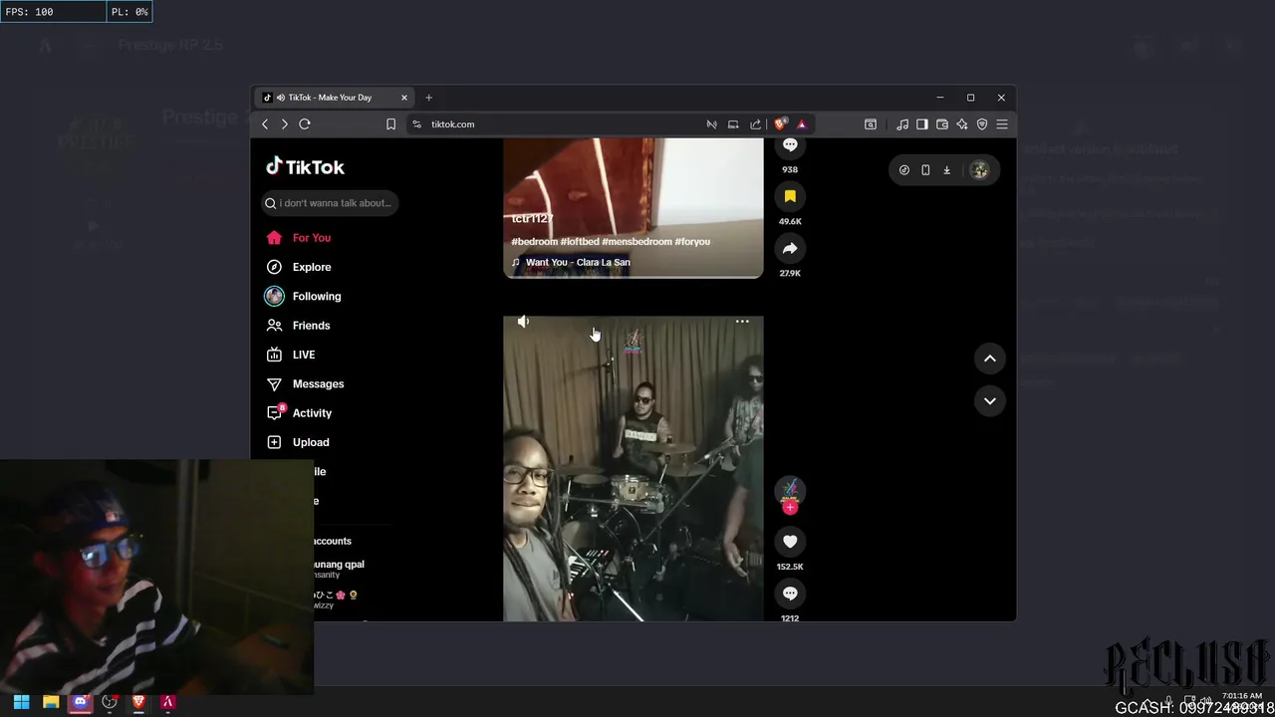This screenshot has width=1275, height=717.
Task: Open comments with 1212 count
Action: pos(790,594)
